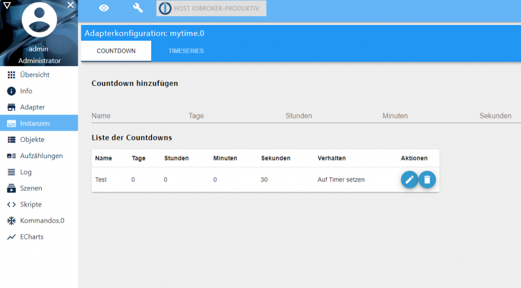Open Aufzählungen in the sidebar

41,156
